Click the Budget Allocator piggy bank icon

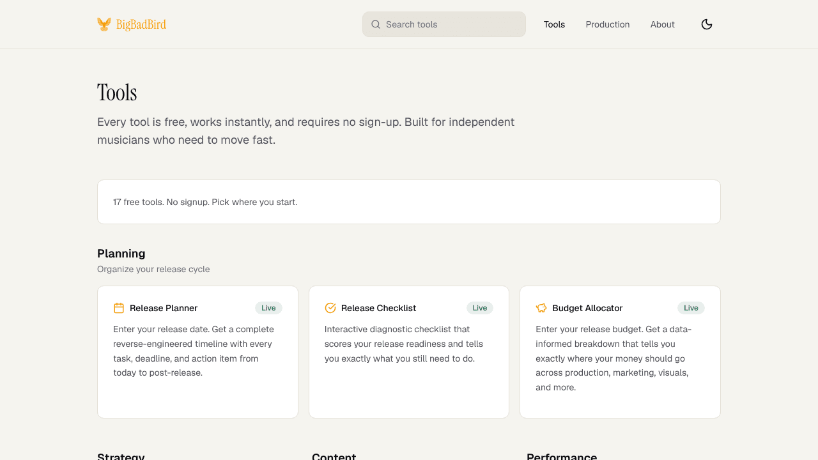click(x=541, y=308)
